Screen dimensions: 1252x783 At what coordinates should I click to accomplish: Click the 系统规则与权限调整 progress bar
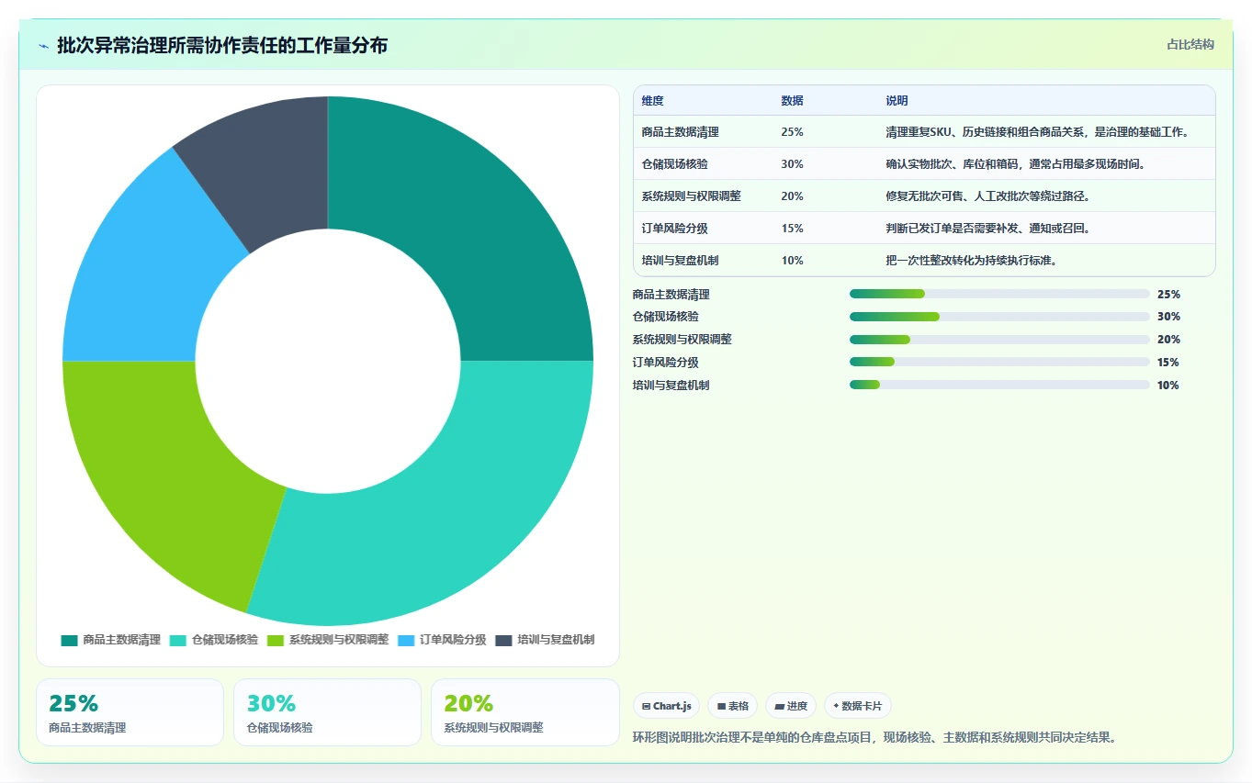pyautogui.click(x=999, y=340)
